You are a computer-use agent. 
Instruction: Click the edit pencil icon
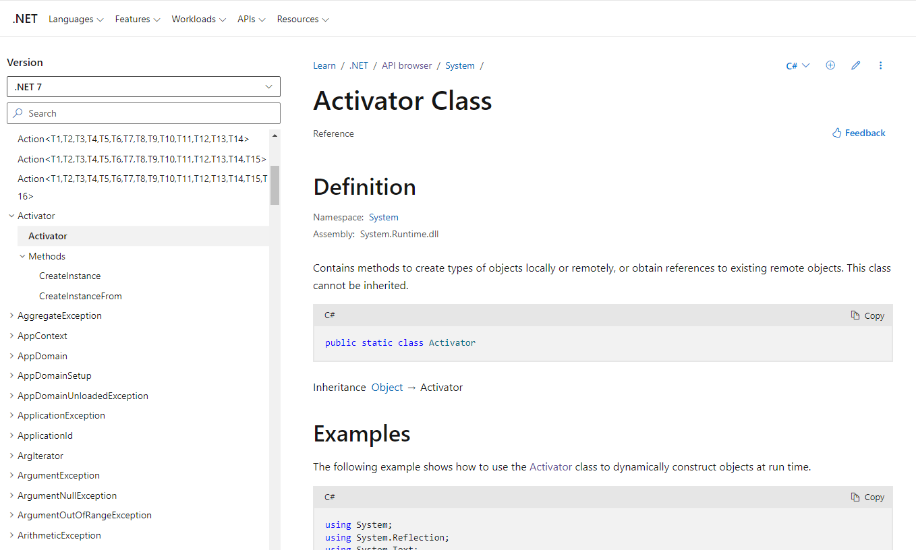[x=856, y=65]
